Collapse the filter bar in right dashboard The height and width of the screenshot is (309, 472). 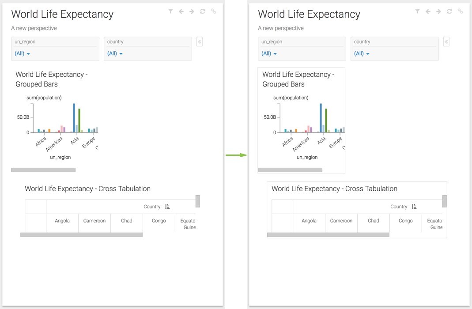tap(446, 42)
